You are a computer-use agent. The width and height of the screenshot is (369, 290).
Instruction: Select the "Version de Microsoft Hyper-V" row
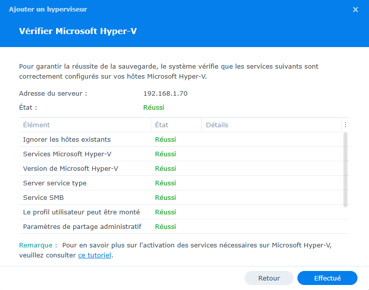(71, 168)
